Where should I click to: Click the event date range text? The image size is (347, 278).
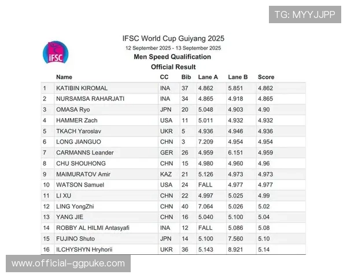tap(172, 47)
